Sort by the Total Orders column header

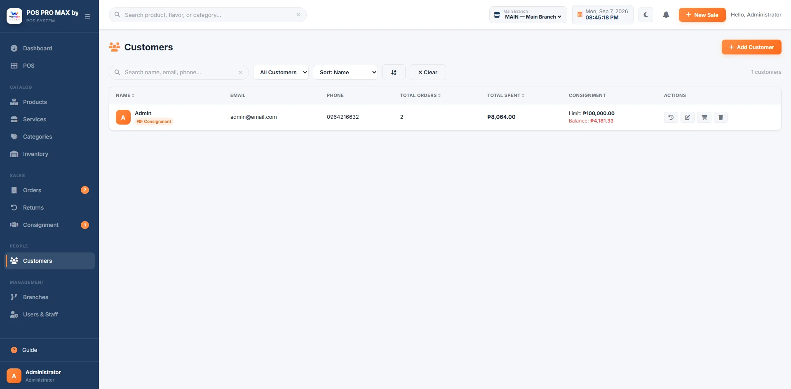point(420,95)
